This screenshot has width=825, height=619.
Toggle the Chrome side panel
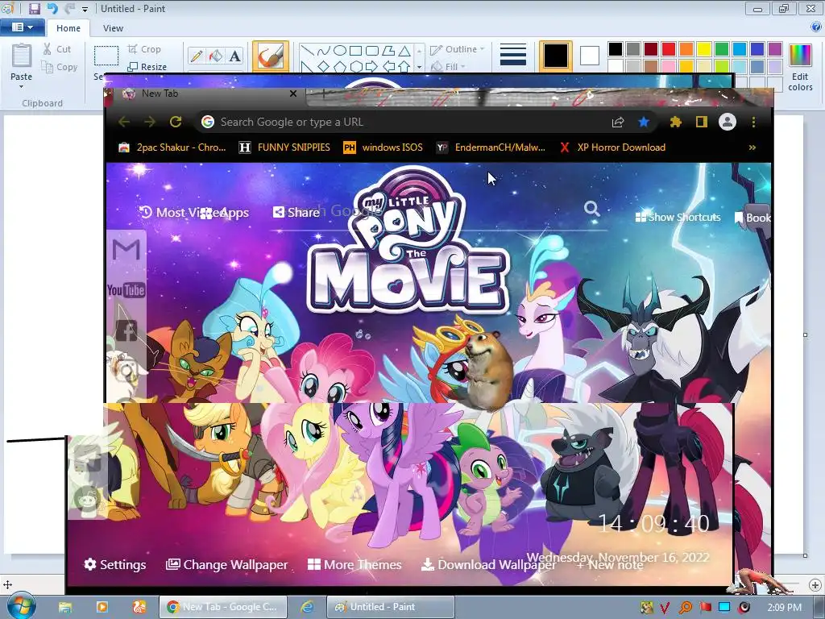point(701,123)
